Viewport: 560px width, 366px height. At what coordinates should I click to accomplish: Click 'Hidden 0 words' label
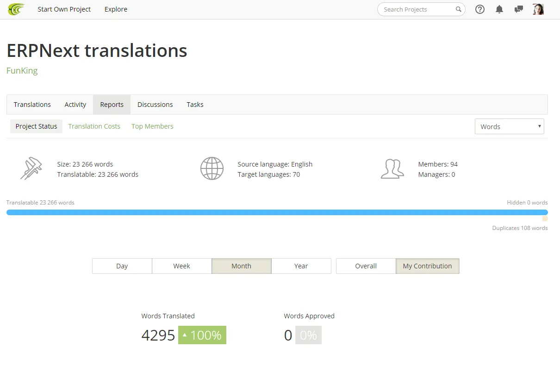pyautogui.click(x=527, y=203)
